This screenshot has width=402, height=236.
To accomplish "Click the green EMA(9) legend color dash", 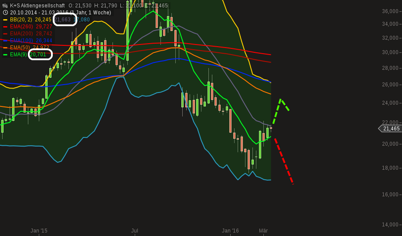I will 5,55.
